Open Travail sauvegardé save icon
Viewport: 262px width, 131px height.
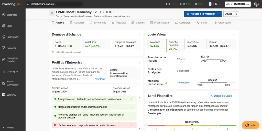tap(4, 83)
